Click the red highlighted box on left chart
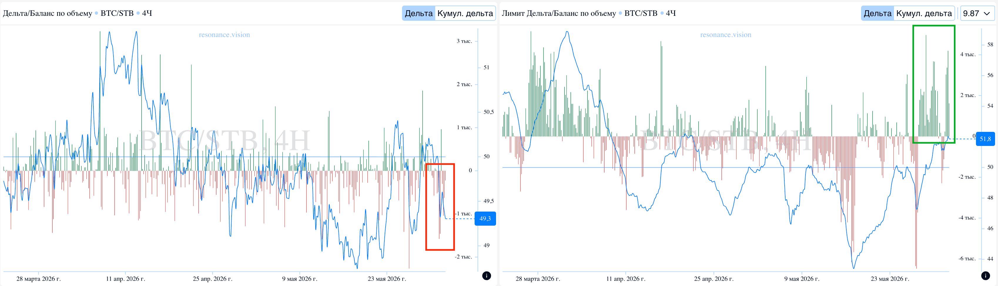 coord(440,207)
